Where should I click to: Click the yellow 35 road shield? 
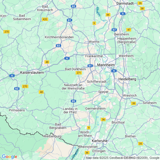click(140, 144)
